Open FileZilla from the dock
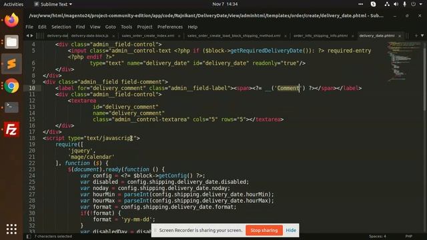427x240 pixels. pyautogui.click(x=11, y=129)
